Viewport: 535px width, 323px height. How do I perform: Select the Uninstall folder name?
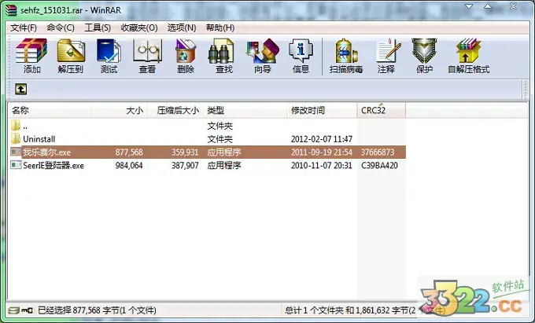[x=39, y=139]
